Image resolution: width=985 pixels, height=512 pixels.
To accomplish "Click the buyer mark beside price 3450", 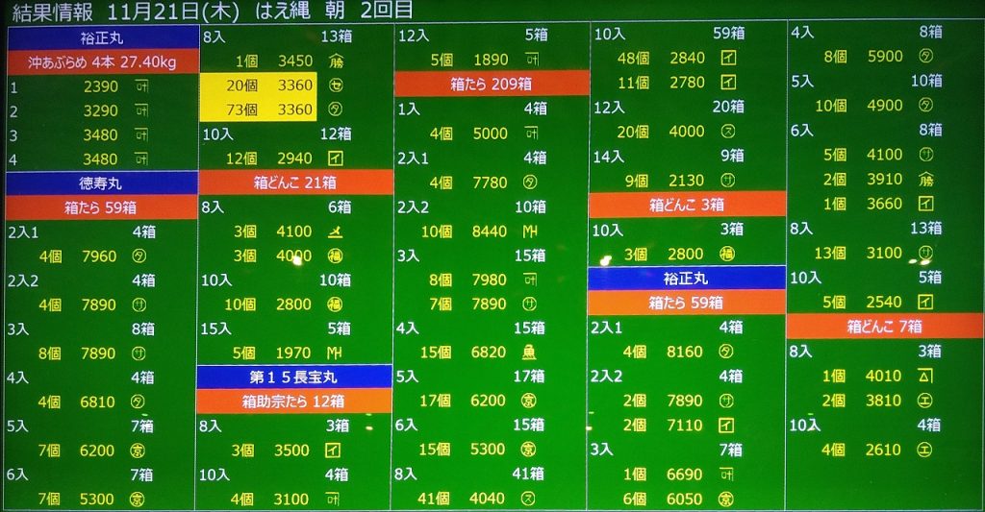I will [x=336, y=61].
